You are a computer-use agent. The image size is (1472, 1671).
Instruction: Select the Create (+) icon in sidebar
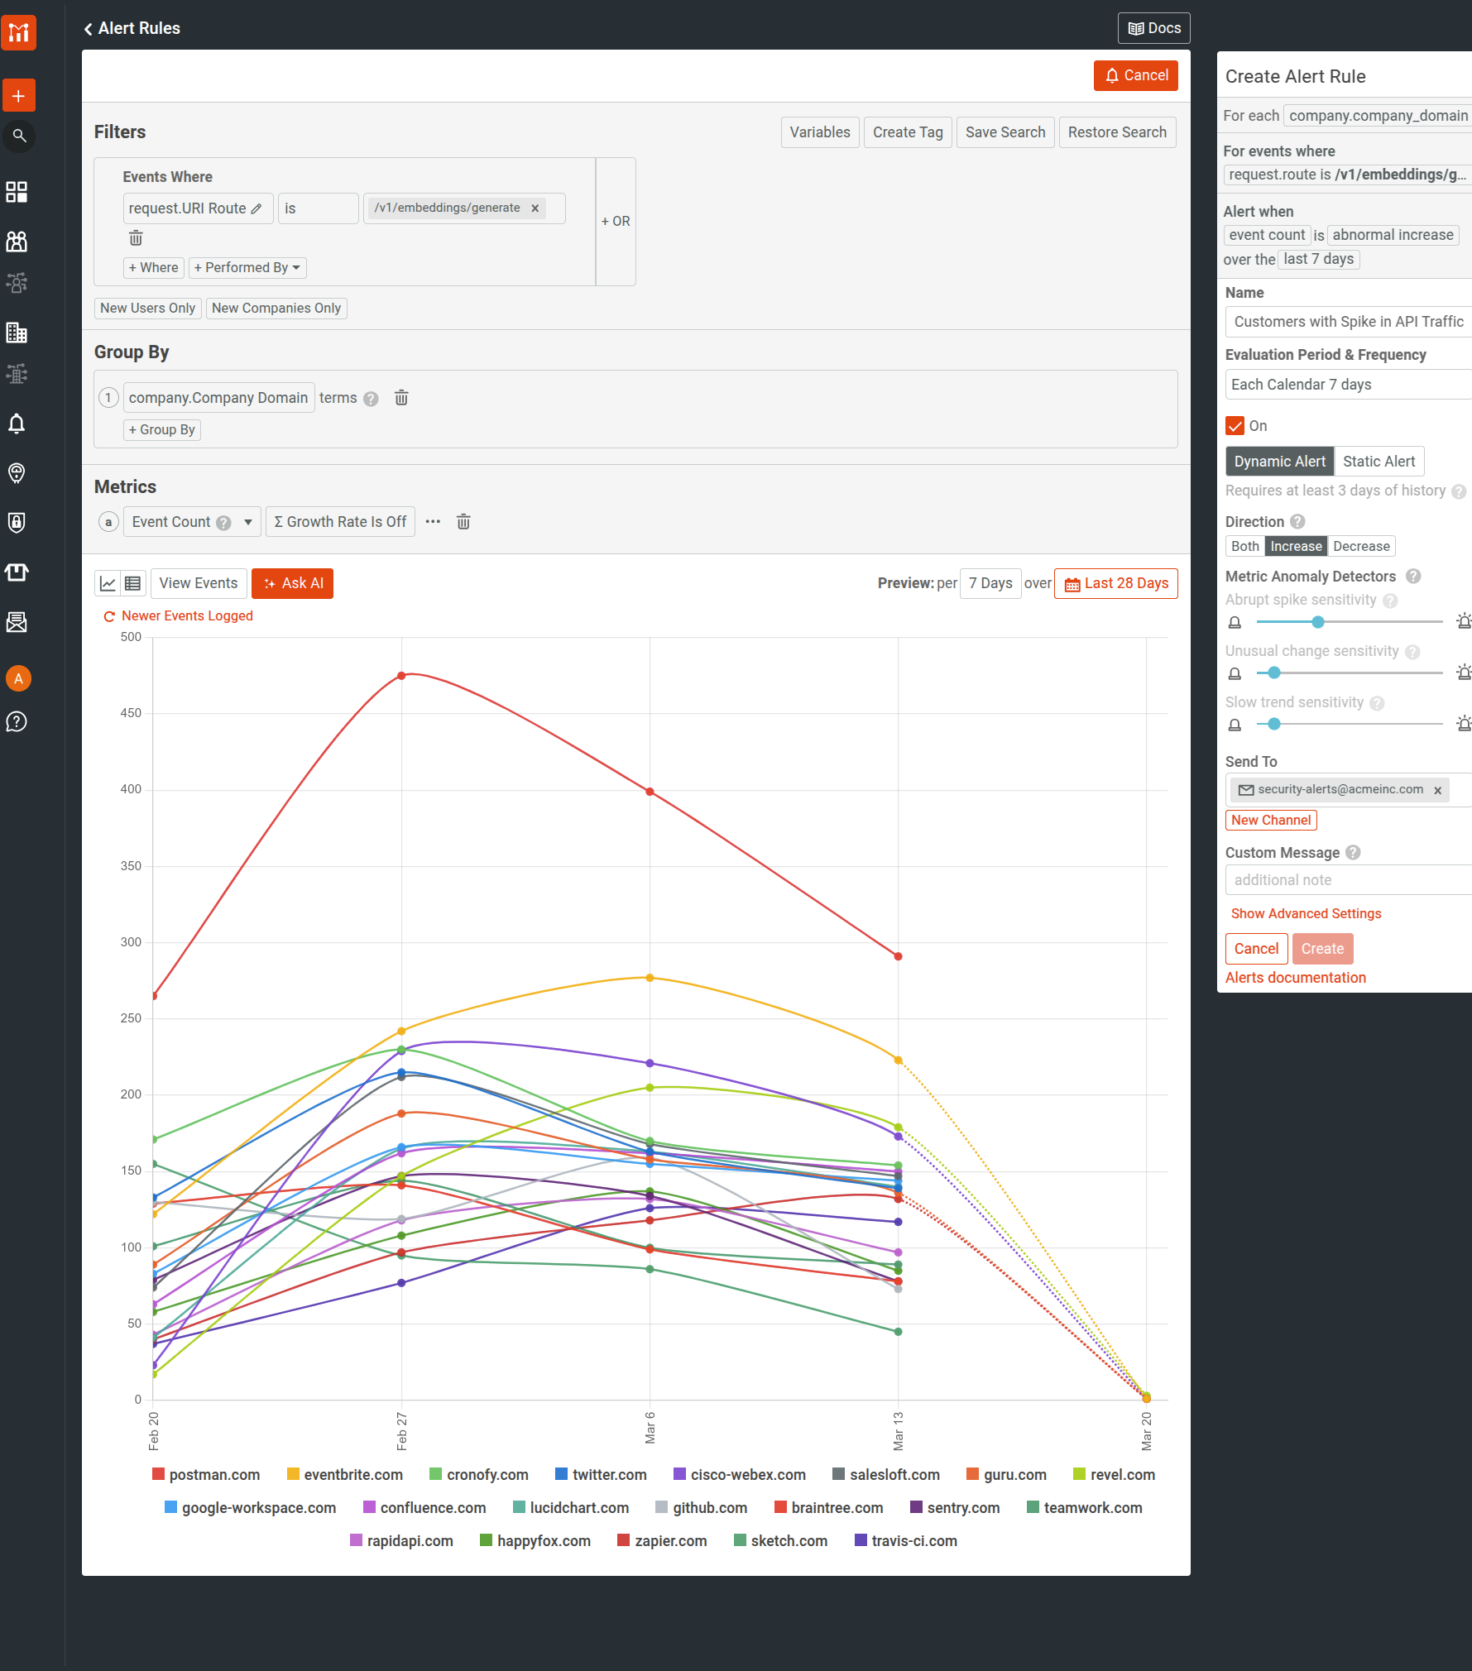click(18, 95)
